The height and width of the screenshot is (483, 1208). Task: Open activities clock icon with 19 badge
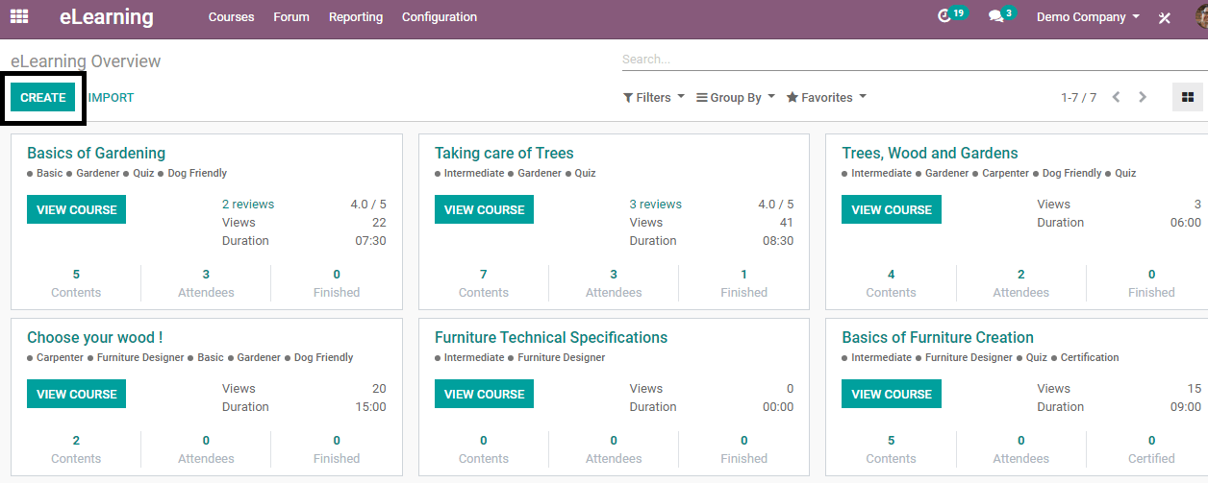coord(945,17)
